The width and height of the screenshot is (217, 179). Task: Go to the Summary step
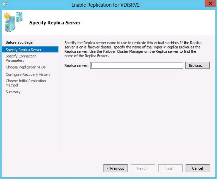coord(13,92)
